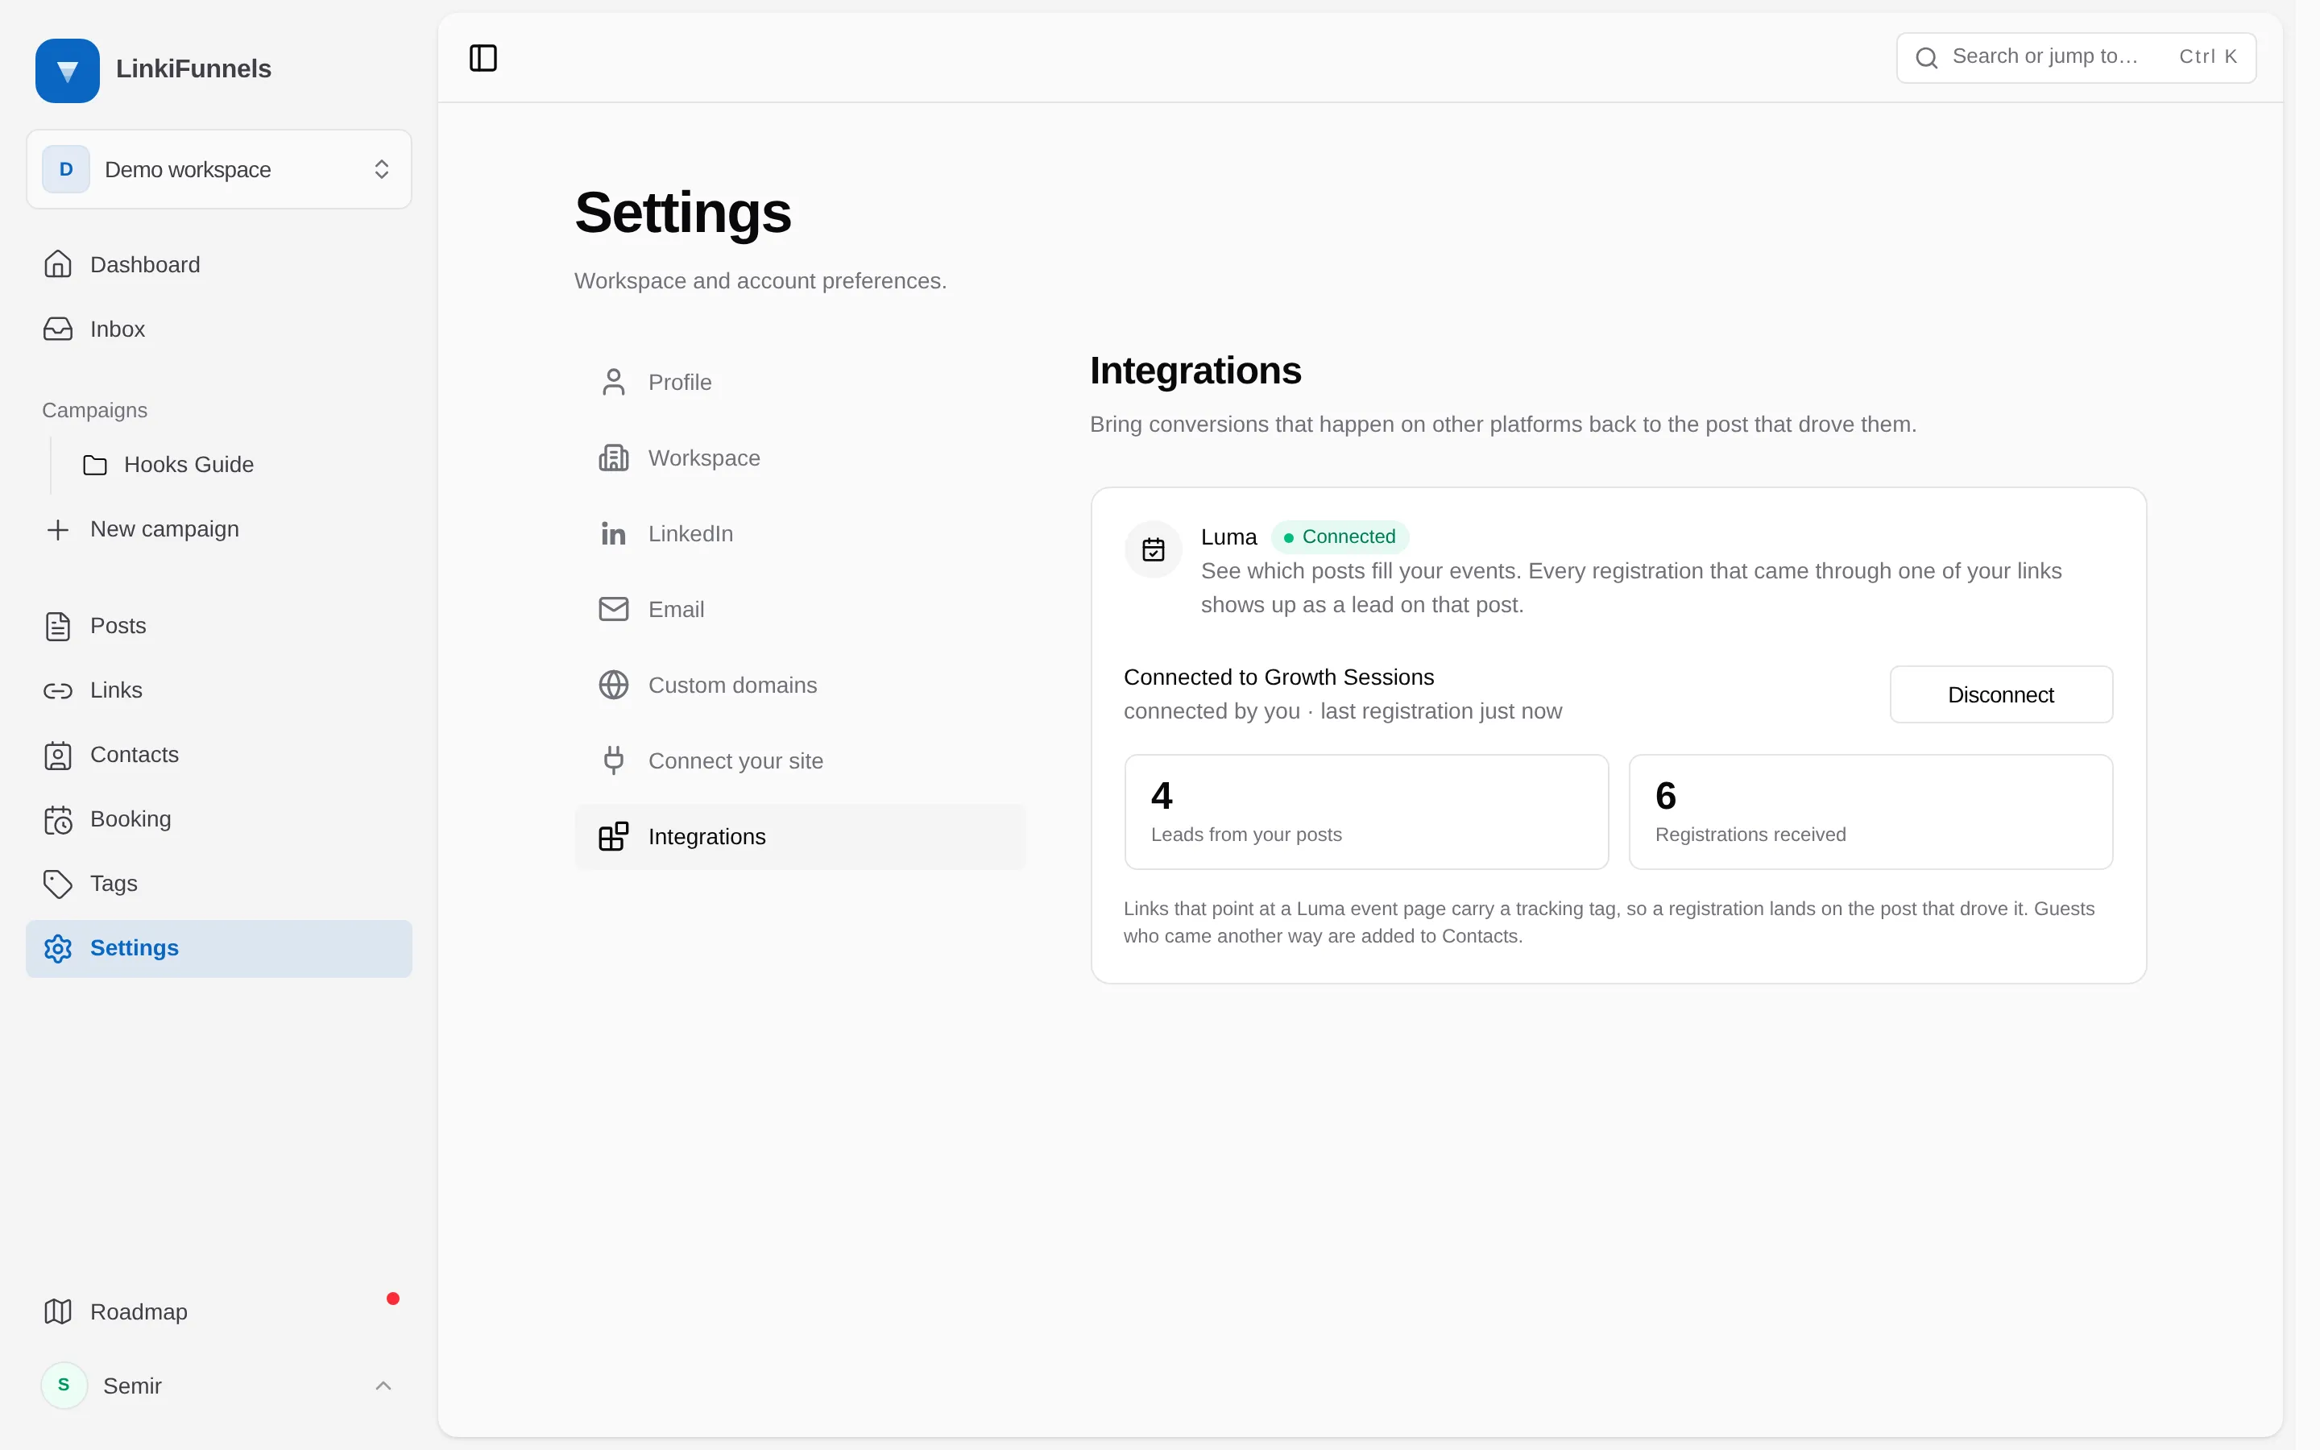Click the Tags icon in sidebar
The height and width of the screenshot is (1450, 2320).
click(x=57, y=883)
